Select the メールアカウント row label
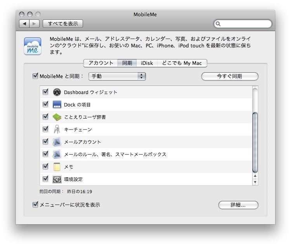The image size is (291, 246). pos(82,142)
